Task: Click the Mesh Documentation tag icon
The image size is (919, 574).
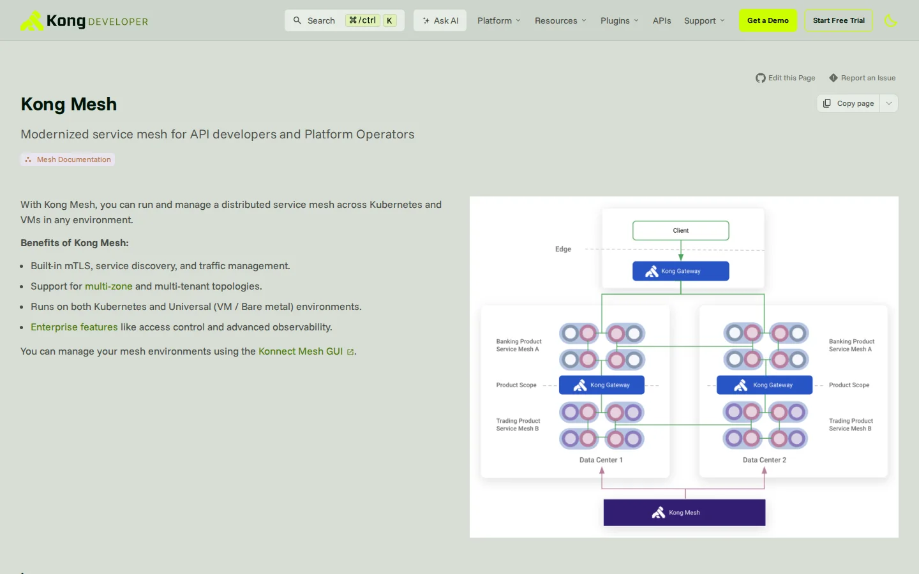Action: pyautogui.click(x=28, y=159)
